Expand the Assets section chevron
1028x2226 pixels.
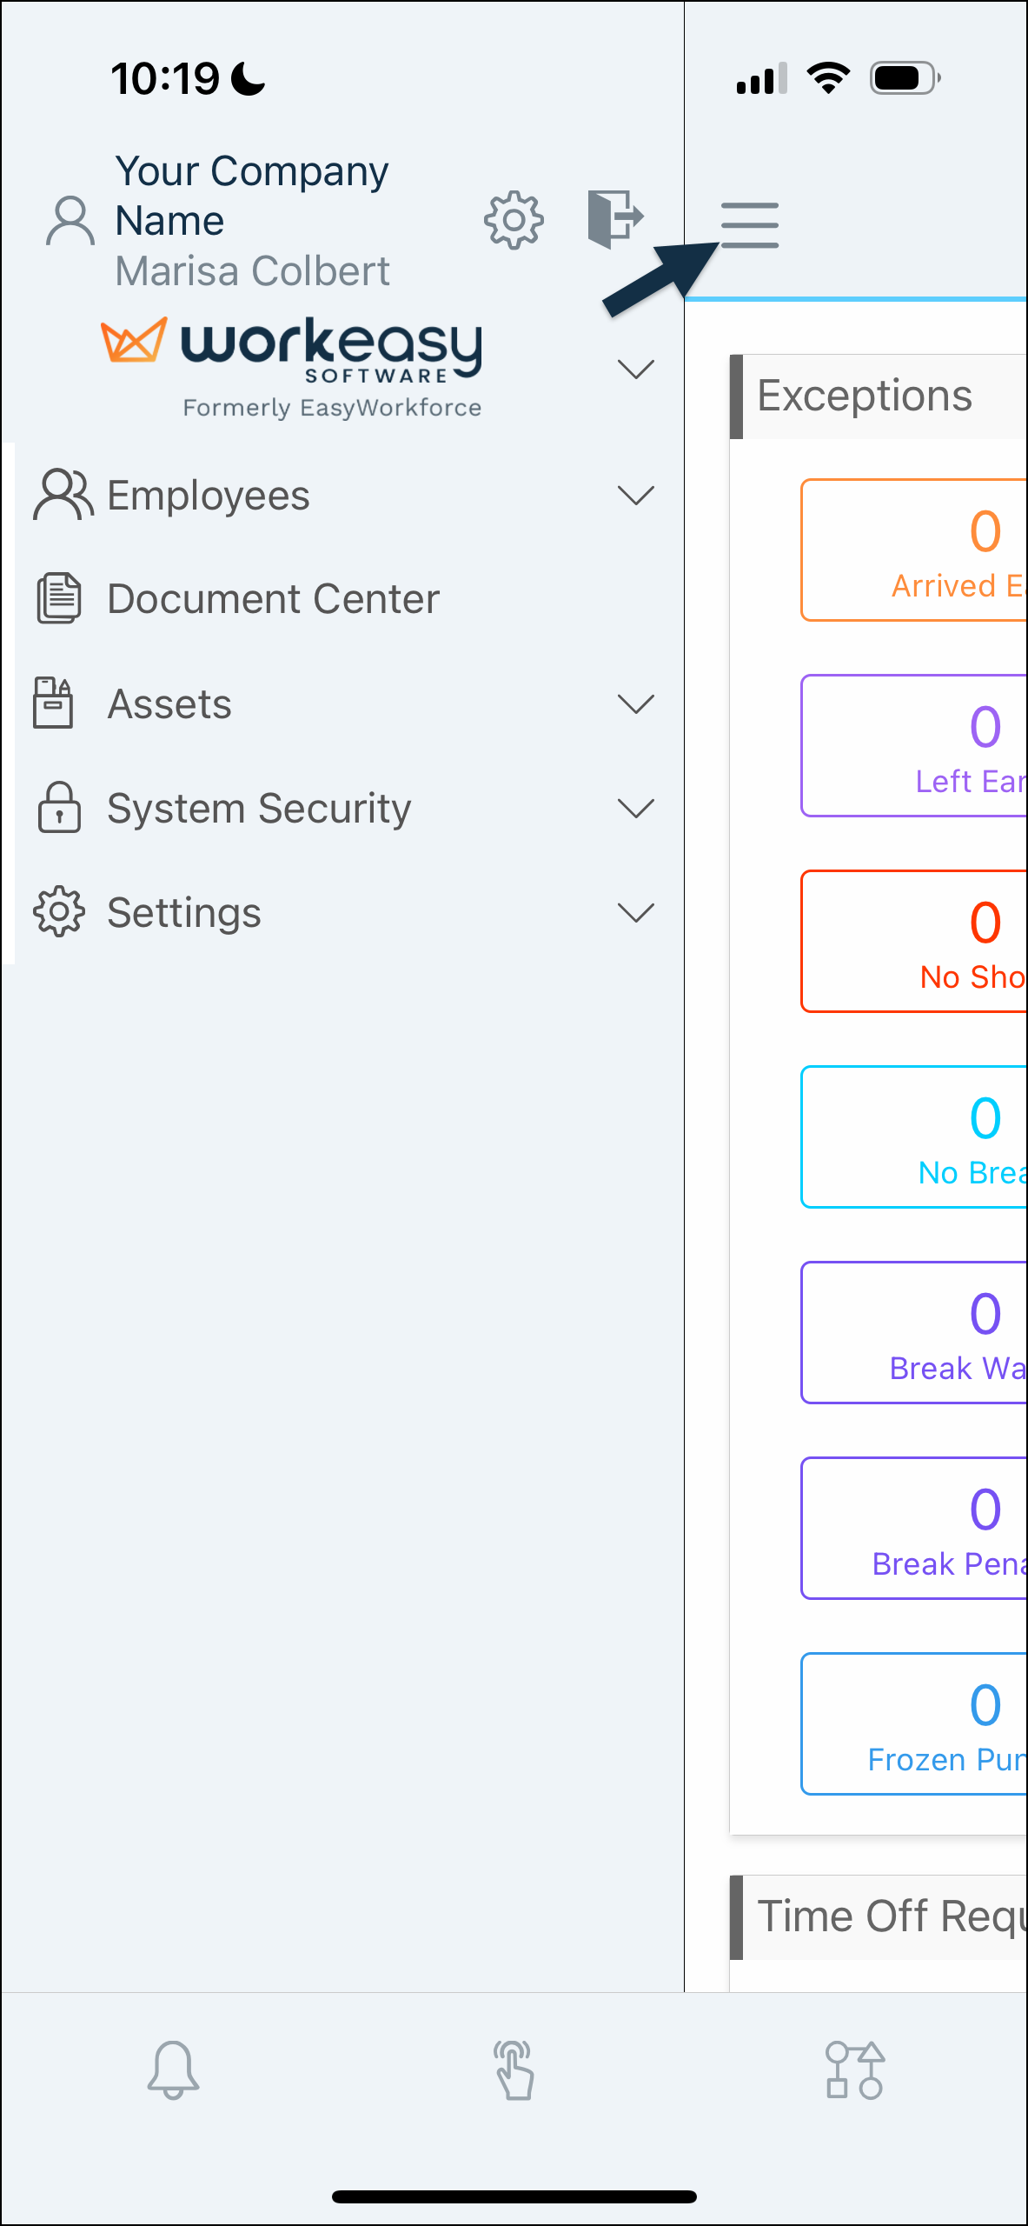(x=635, y=703)
